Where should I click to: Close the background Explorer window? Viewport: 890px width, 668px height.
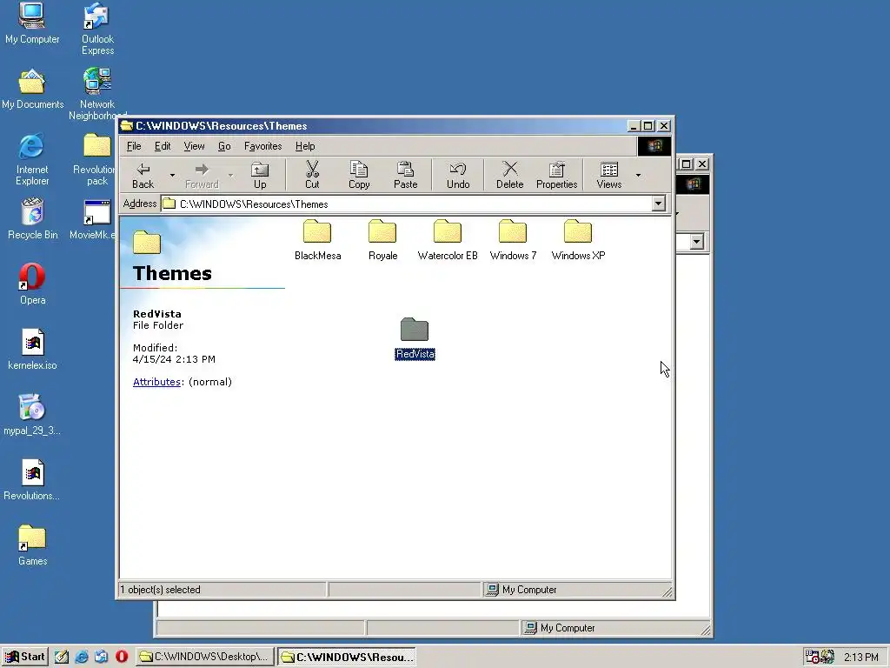[x=702, y=164]
